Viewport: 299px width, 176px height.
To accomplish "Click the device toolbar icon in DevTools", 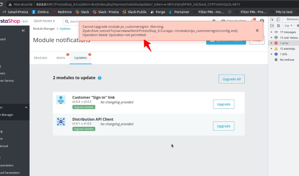I will (x=278, y=19).
